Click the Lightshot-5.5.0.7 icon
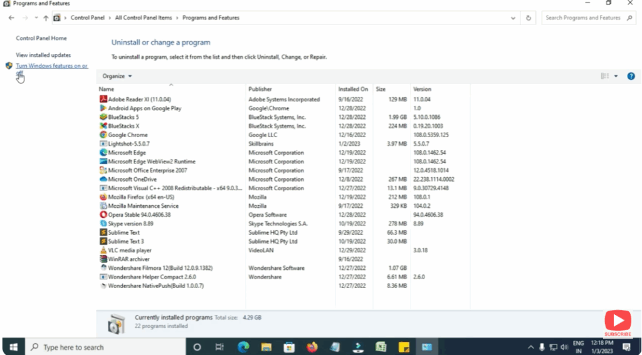The height and width of the screenshot is (355, 642). coord(103,143)
